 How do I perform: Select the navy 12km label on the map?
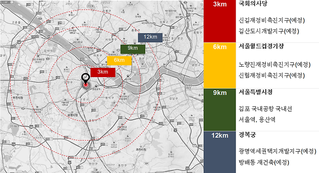coord(150,38)
